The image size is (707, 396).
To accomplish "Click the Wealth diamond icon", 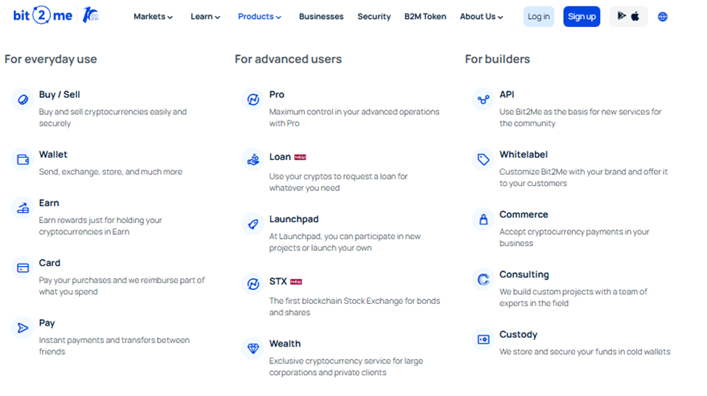I will 253,349.
